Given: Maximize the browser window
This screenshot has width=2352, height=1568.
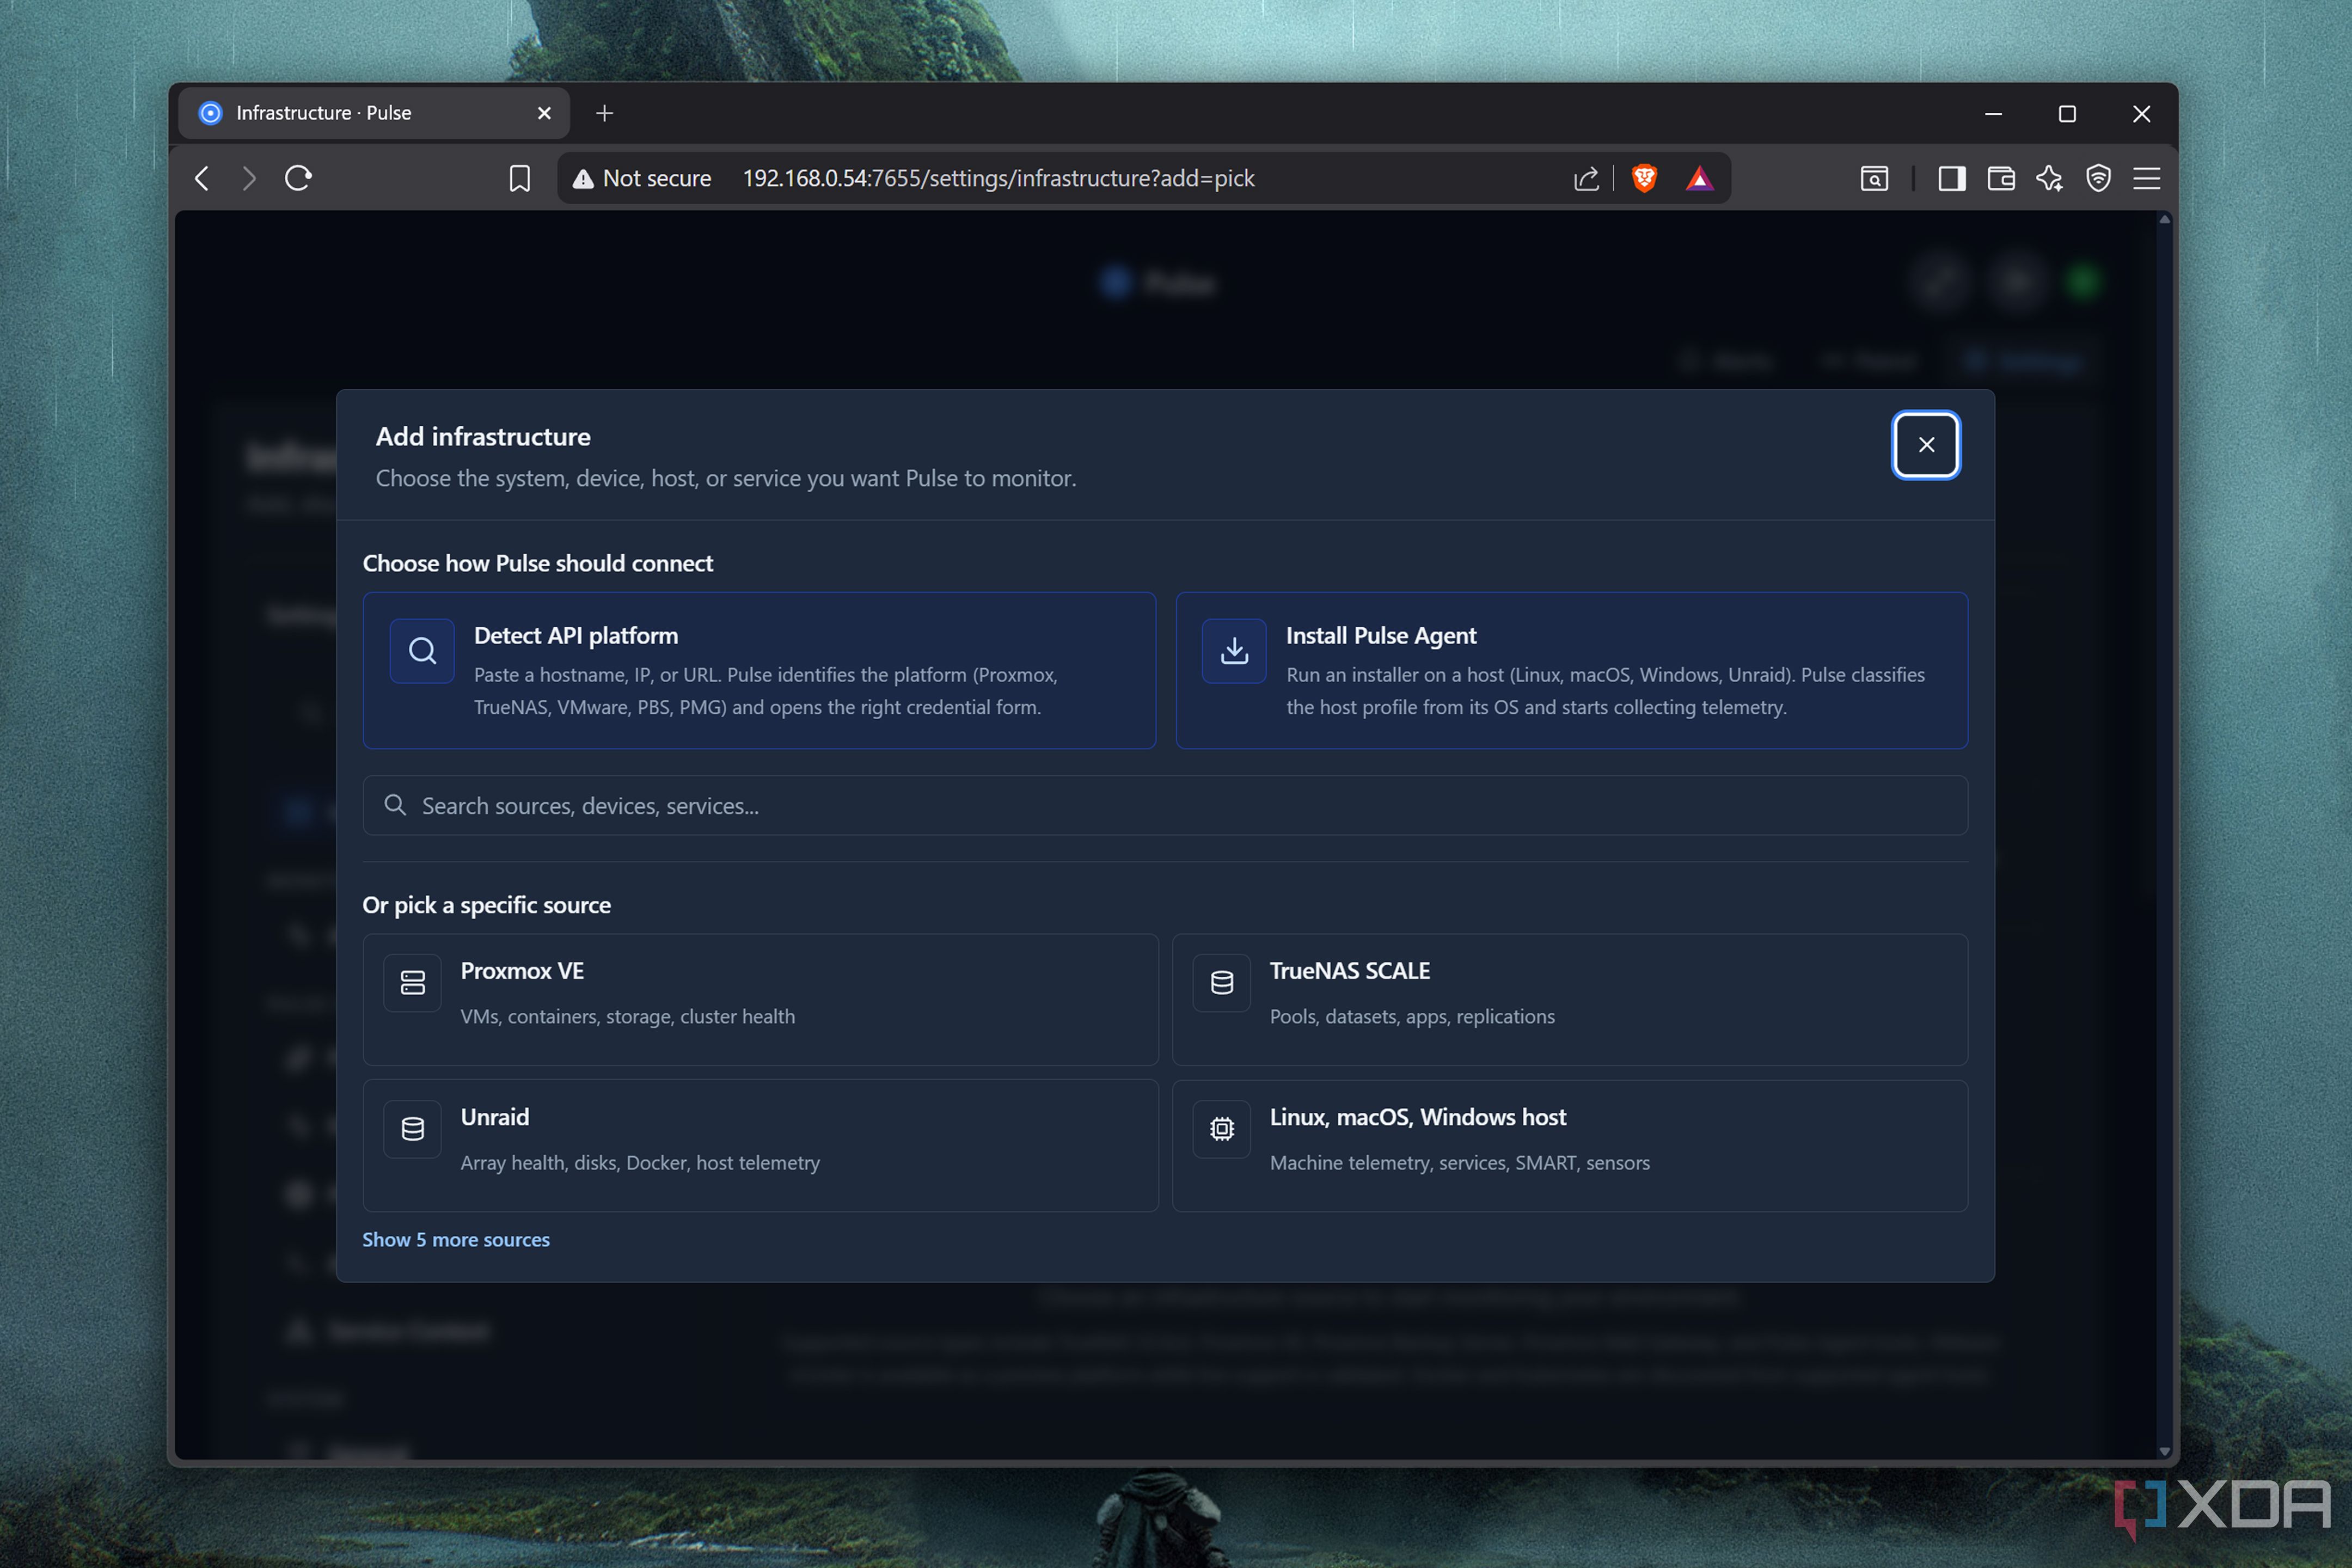Looking at the screenshot, I should pyautogui.click(x=2067, y=113).
